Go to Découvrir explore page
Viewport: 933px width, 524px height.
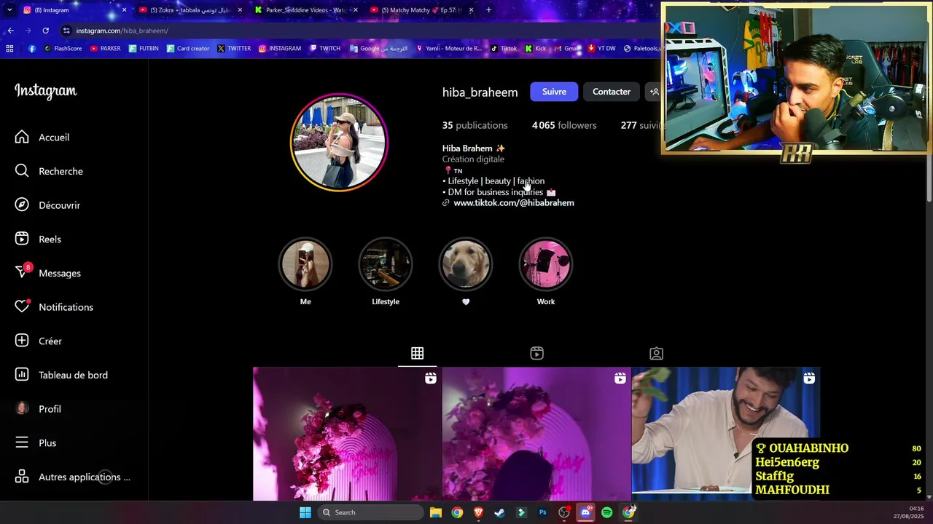coord(48,205)
